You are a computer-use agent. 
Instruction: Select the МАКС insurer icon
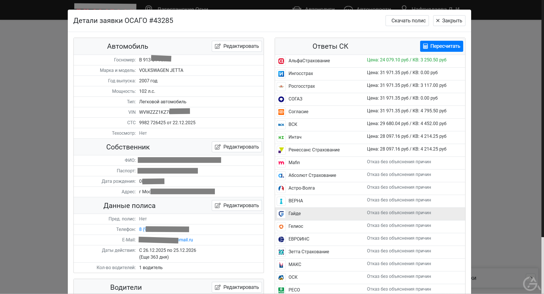coord(281,265)
